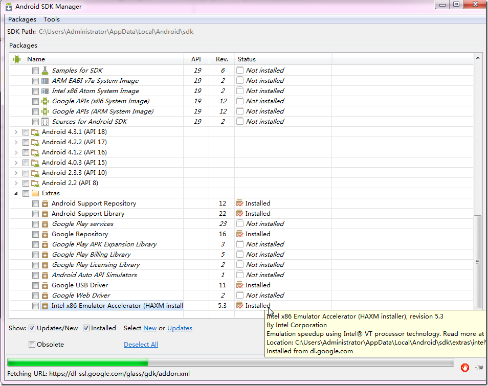
Task: Tick the Google Play services checkbox
Action: (35, 224)
